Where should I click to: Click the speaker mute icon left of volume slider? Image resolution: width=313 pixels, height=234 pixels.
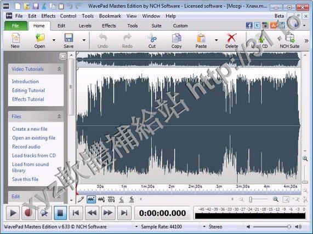click(x=248, y=227)
